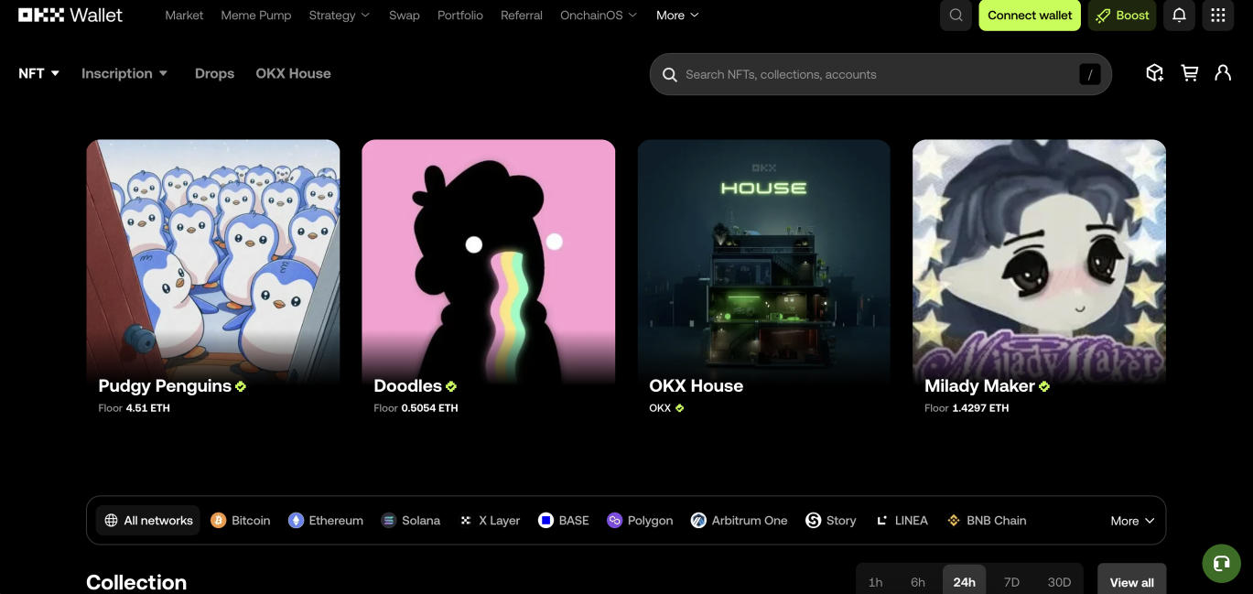Open the Milady Maker collection title
1253x594 pixels.
tap(979, 386)
